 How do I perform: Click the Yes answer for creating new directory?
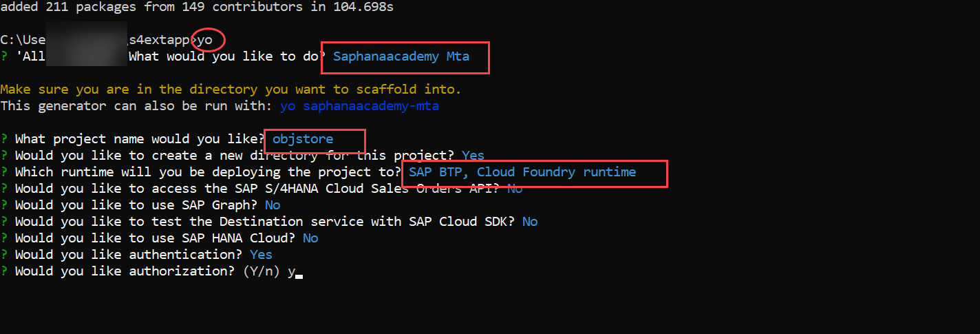[473, 156]
